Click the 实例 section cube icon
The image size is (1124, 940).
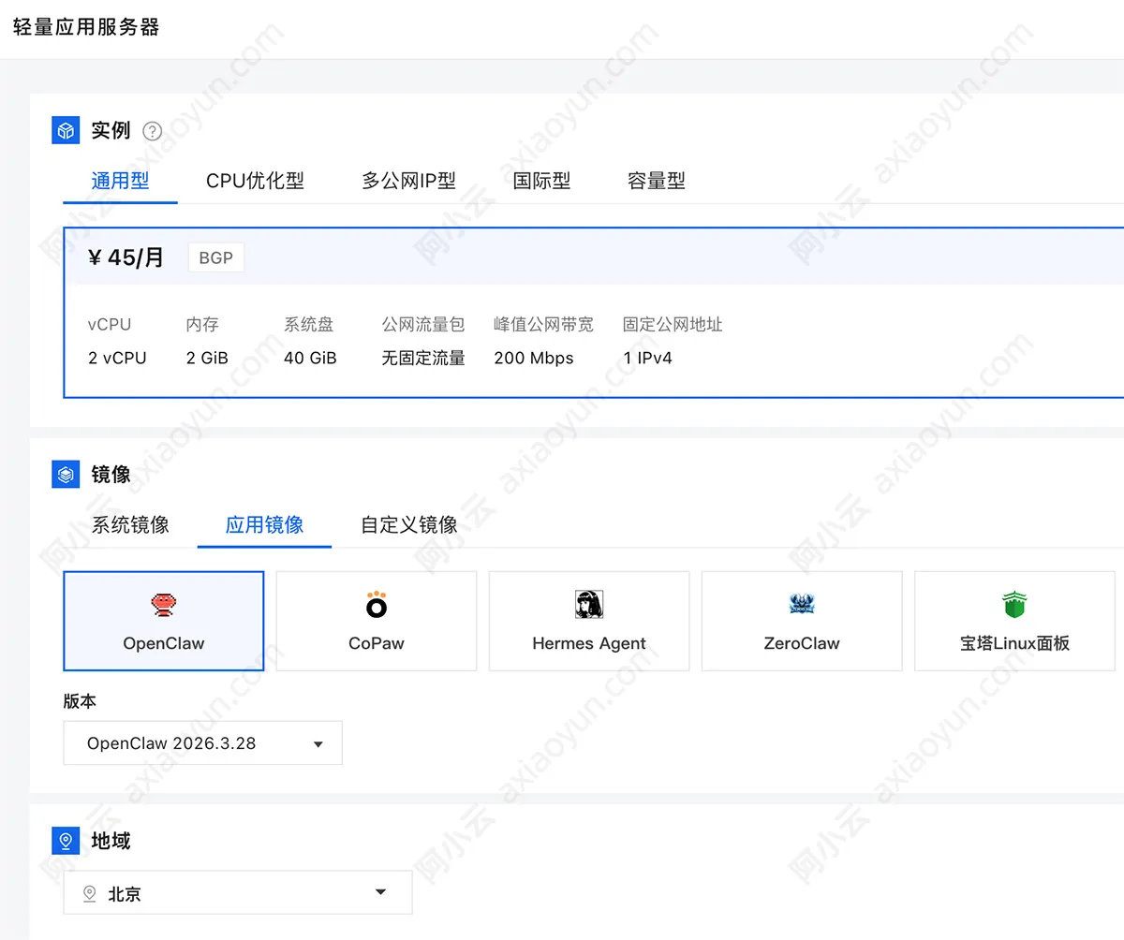pos(65,130)
